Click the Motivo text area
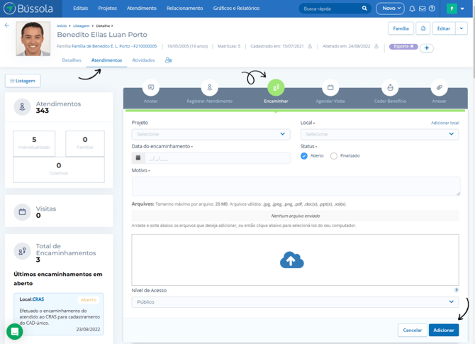This screenshot has width=475, height=344. 296,186
